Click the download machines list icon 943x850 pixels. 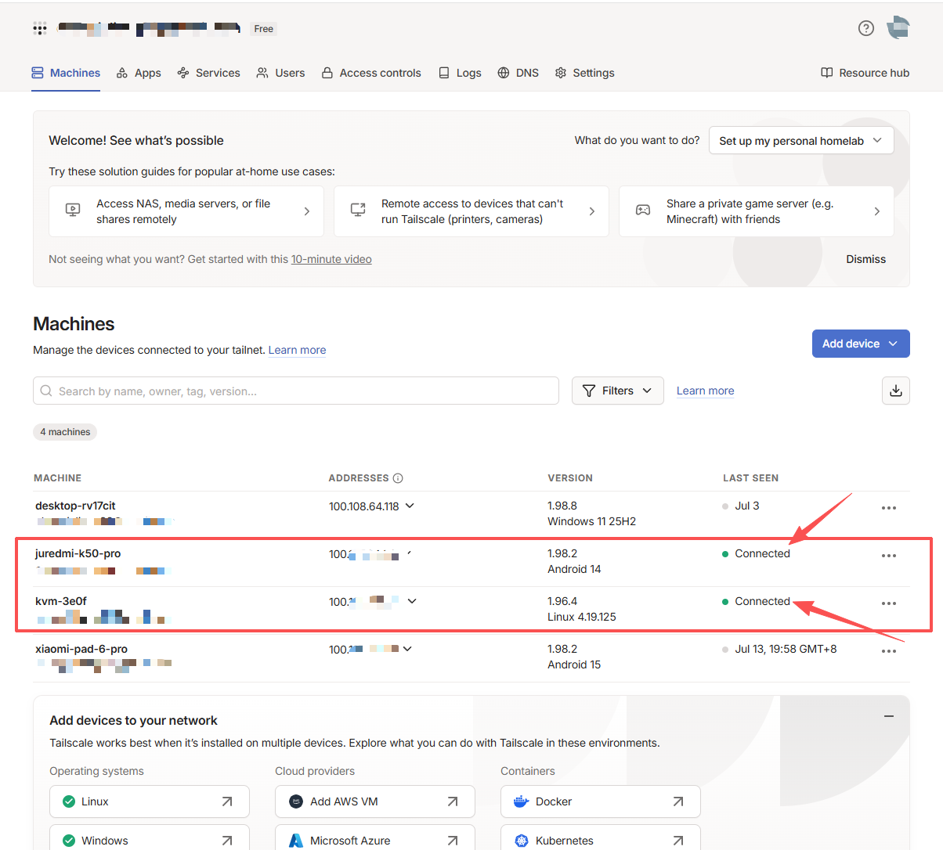point(896,391)
